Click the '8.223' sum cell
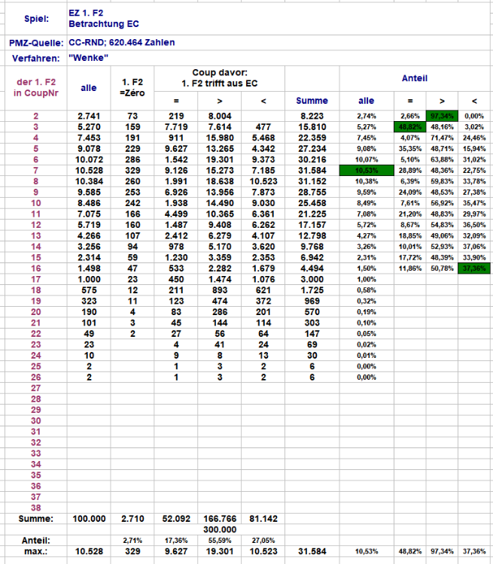Screen dimensions: 493x564 312,116
